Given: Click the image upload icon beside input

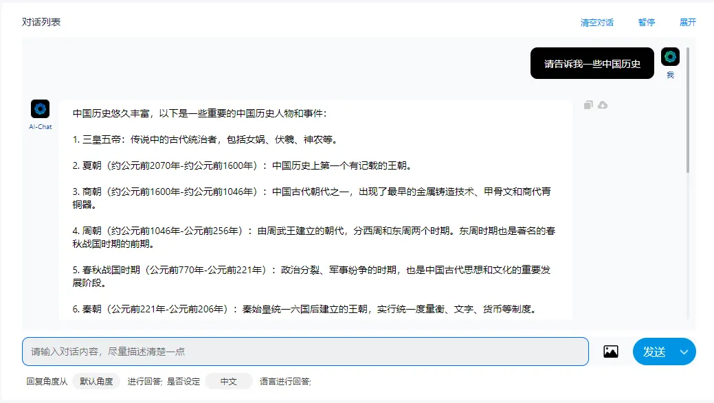Looking at the screenshot, I should click(x=610, y=352).
